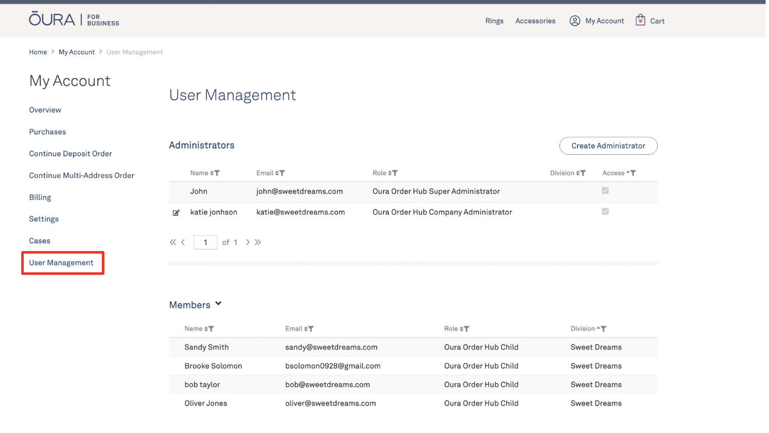This screenshot has height=433, width=769.
Task: Click the Cart bag icon
Action: click(640, 20)
